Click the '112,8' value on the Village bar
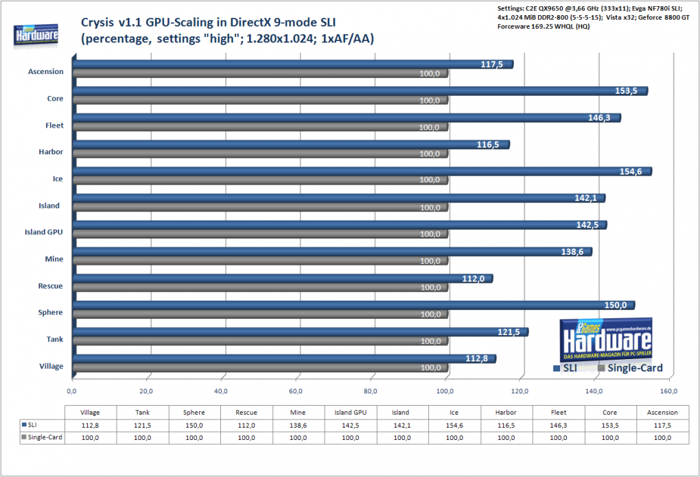Viewport: 700px width, 477px height. coord(477,358)
